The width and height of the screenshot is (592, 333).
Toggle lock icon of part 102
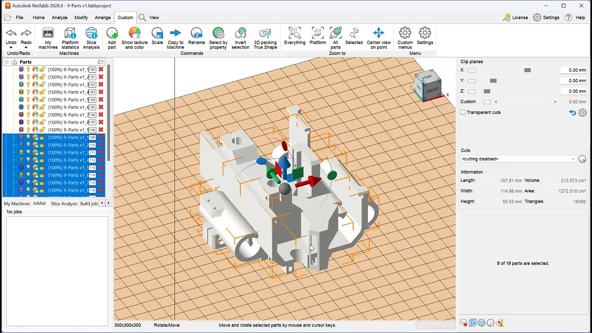[x=42, y=85]
